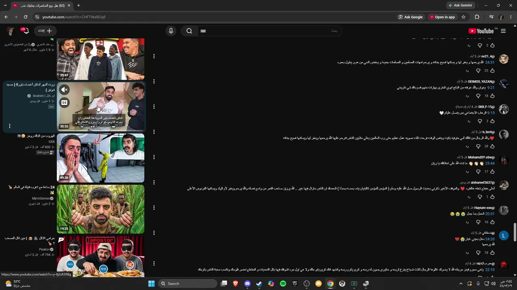Go back with the browser back arrow
Image resolution: width=517 pixels, height=290 pixels.
(x=6, y=17)
